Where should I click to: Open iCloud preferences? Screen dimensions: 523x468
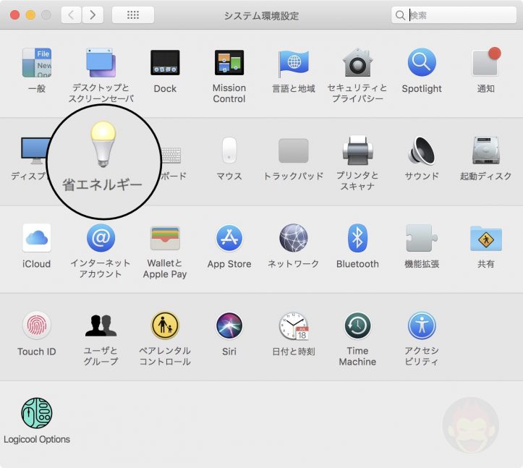pyautogui.click(x=37, y=238)
